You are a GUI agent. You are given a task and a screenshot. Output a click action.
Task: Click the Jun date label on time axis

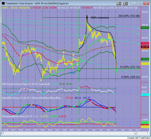86,130
